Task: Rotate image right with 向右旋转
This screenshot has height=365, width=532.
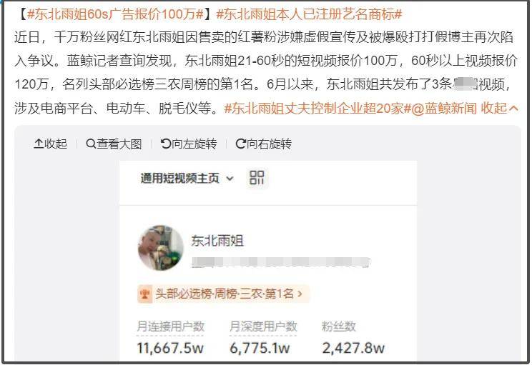Action: [263, 144]
